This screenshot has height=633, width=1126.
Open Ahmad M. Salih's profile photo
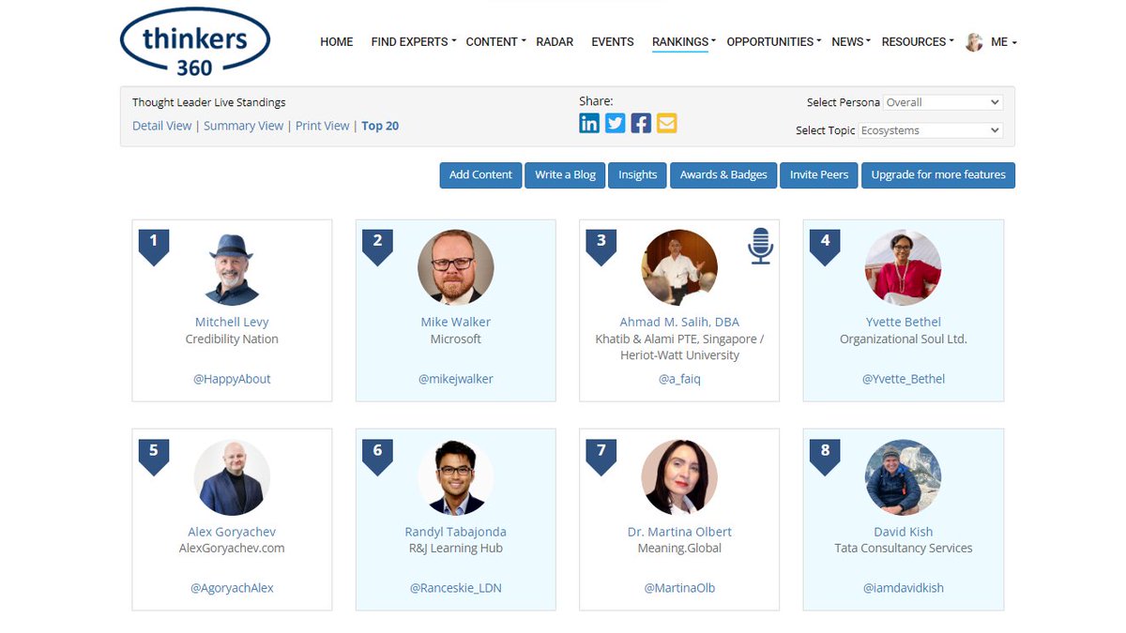(x=679, y=267)
